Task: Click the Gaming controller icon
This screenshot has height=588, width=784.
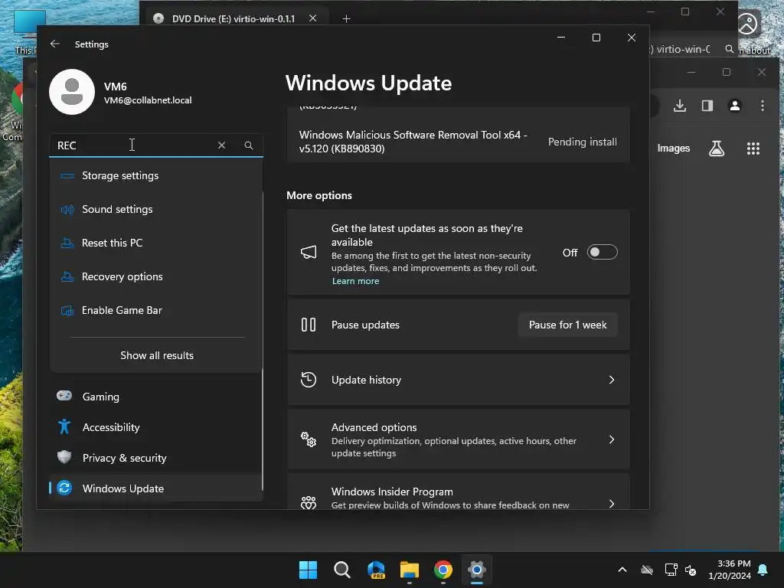Action: click(64, 396)
